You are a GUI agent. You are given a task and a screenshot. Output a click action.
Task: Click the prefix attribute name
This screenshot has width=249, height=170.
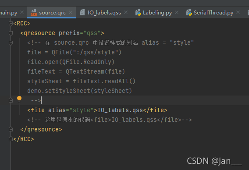[69, 33]
